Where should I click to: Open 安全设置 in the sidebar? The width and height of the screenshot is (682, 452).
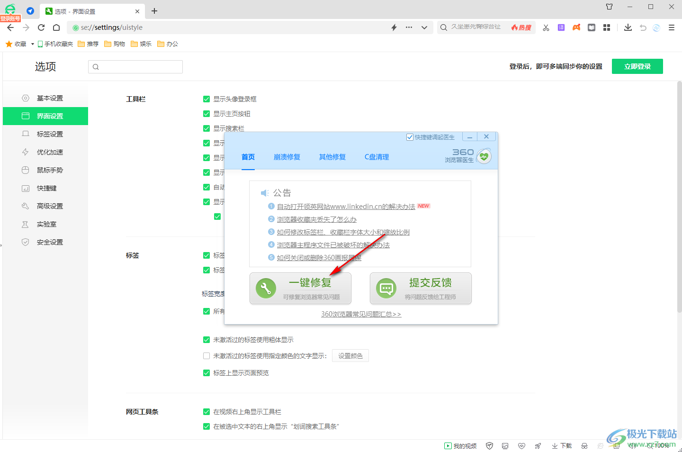[x=45, y=242]
